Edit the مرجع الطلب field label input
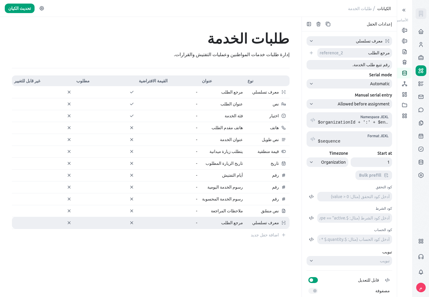This screenshot has height=297, width=429. (355, 53)
